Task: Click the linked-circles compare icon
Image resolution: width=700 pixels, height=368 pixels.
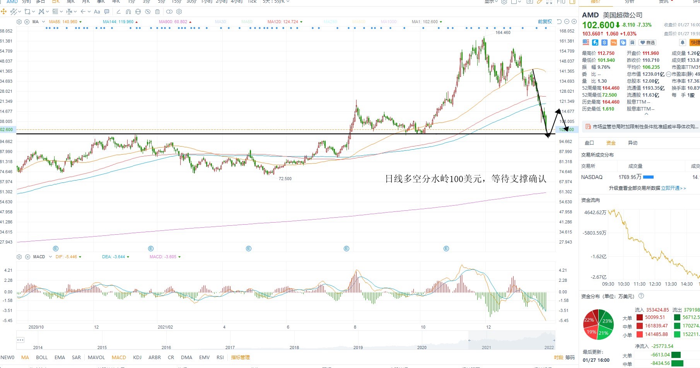Action: pos(169,12)
